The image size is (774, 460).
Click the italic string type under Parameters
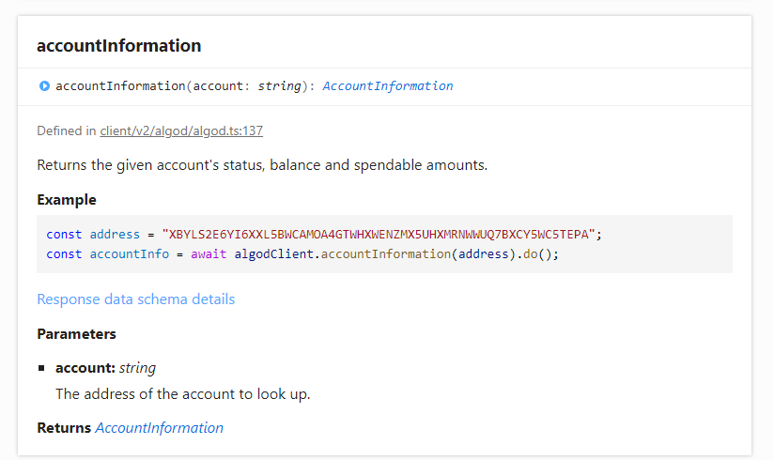pyautogui.click(x=137, y=368)
